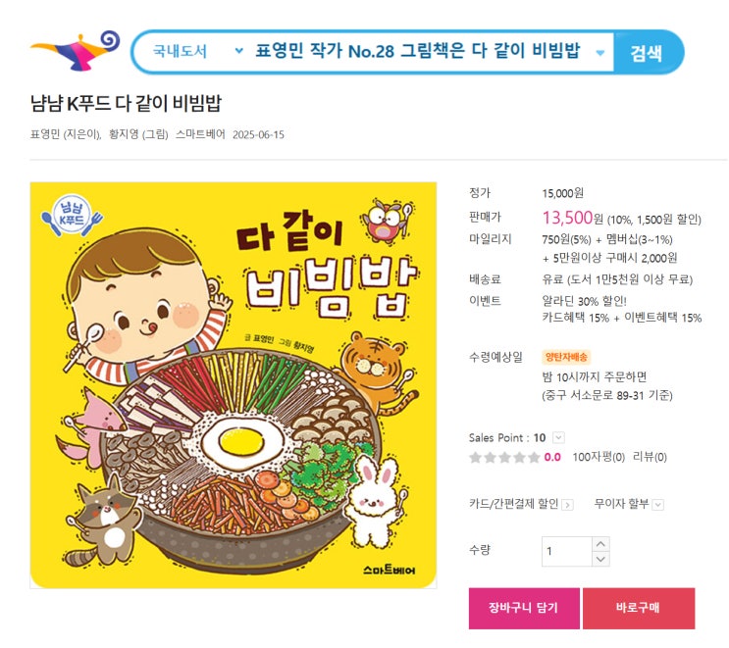Decrease quantity with down arrow
Image resolution: width=729 pixels, height=648 pixels.
[x=600, y=559]
